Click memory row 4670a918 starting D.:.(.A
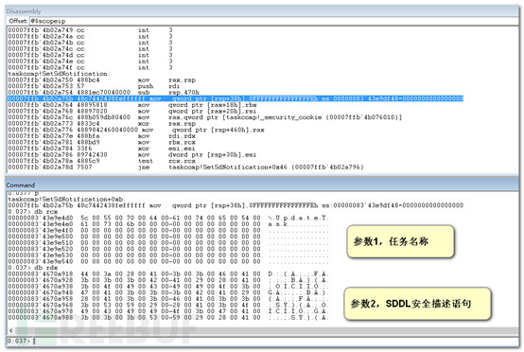The image size is (524, 352). point(168,274)
